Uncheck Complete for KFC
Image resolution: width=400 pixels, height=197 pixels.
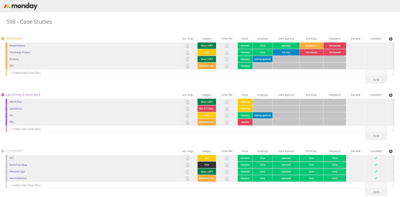click(x=376, y=158)
